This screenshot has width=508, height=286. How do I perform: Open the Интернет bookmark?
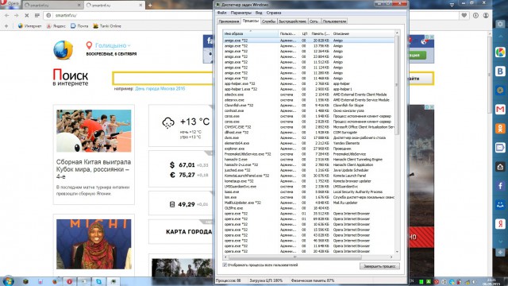tap(29, 26)
